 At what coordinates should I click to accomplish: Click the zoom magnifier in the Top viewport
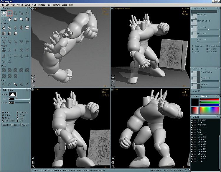[33, 85]
